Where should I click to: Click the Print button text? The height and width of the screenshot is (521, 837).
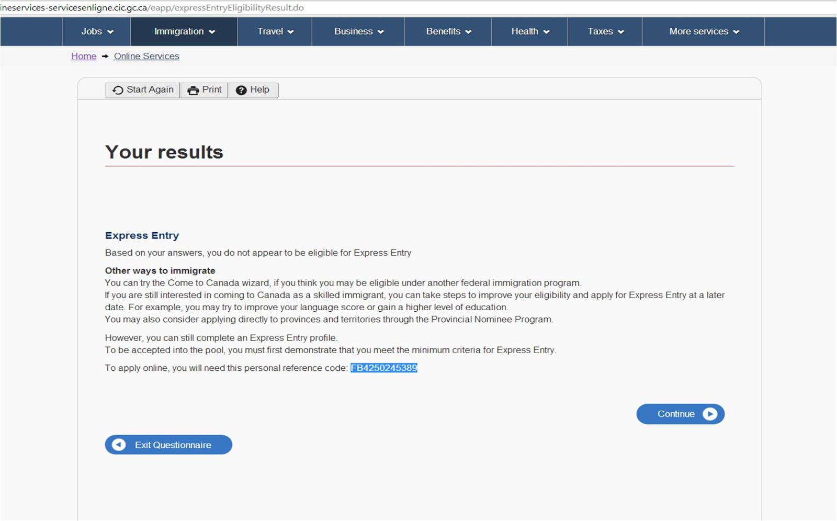tap(212, 89)
